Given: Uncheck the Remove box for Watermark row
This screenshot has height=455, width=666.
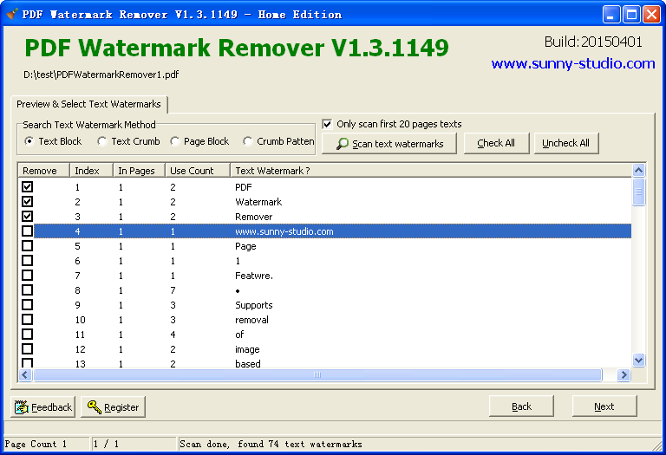Looking at the screenshot, I should 27,202.
